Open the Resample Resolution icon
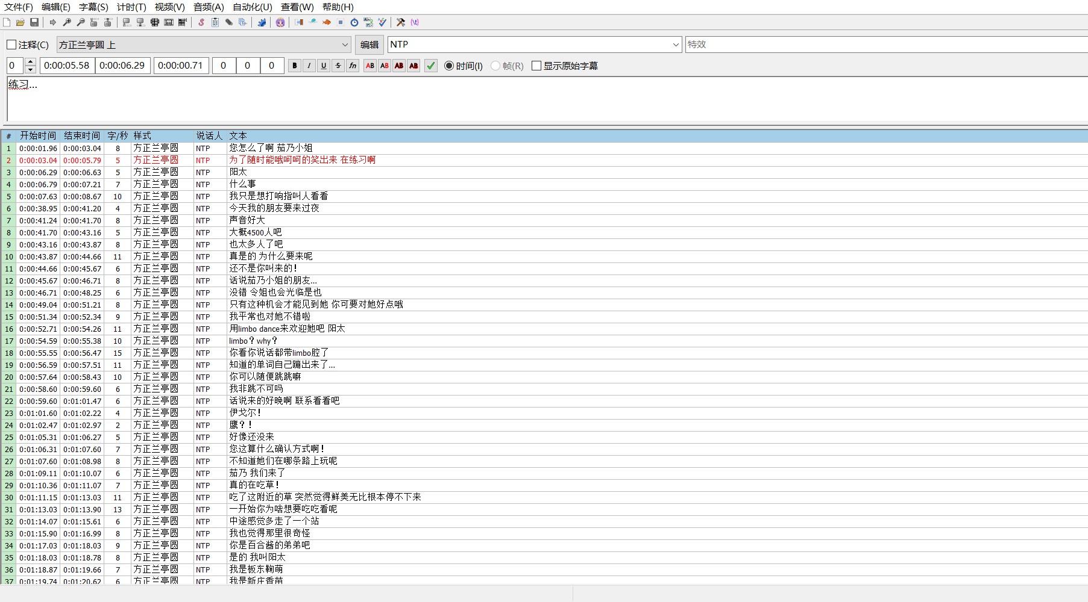 coord(341,22)
